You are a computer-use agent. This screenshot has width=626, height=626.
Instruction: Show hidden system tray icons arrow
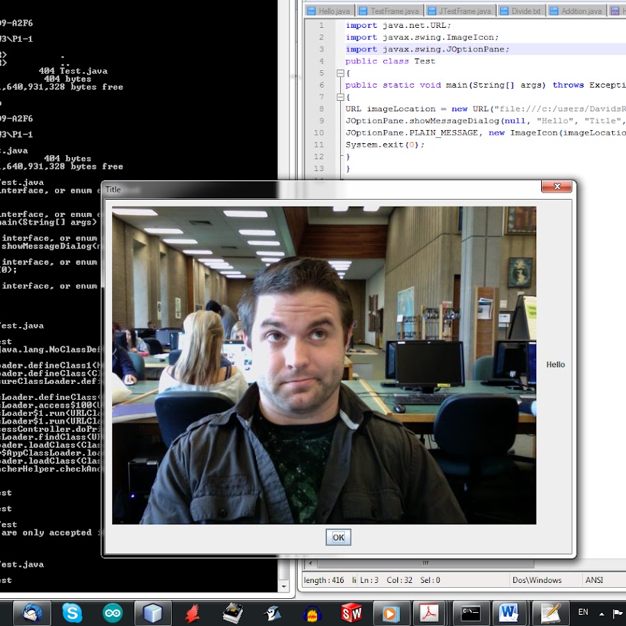600,613
